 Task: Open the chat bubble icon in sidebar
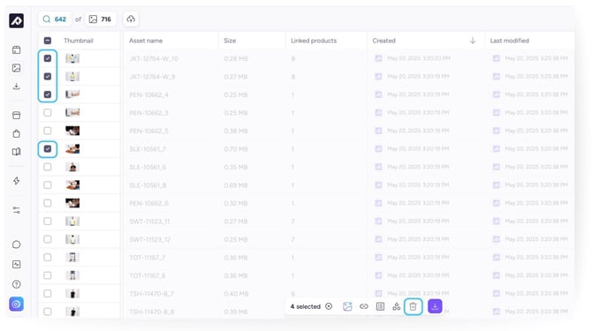tap(16, 244)
